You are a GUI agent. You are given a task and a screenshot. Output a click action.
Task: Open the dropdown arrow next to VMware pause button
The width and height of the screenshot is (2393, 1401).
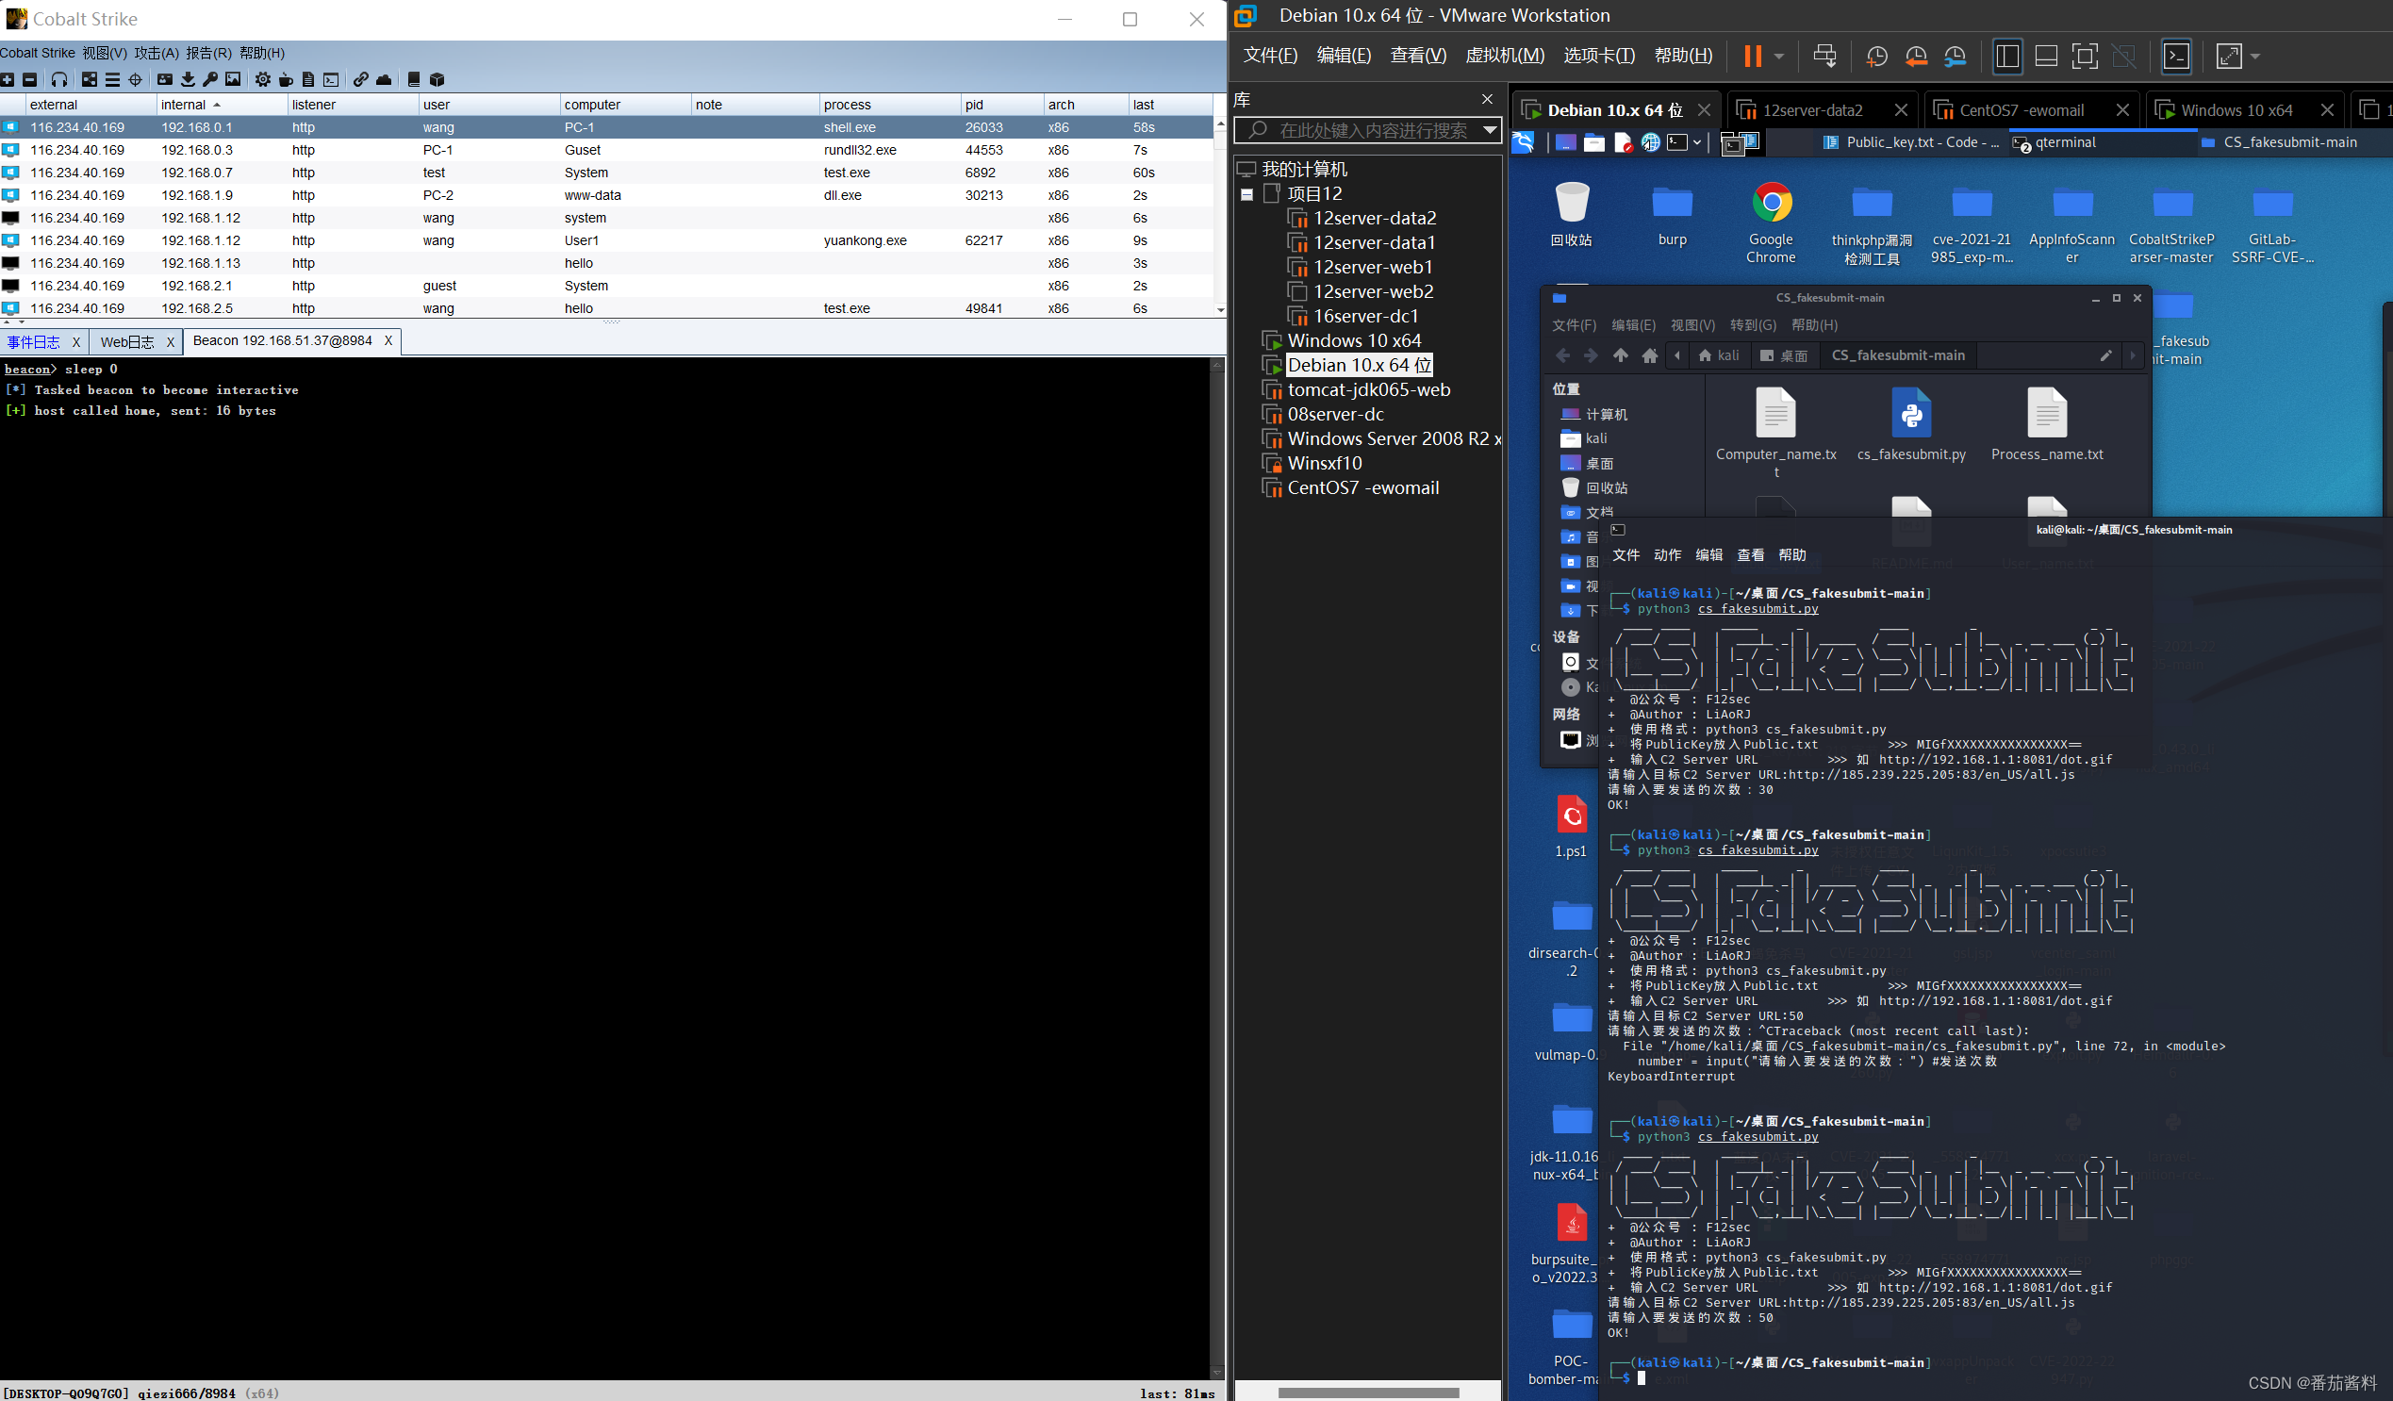pyautogui.click(x=1778, y=56)
